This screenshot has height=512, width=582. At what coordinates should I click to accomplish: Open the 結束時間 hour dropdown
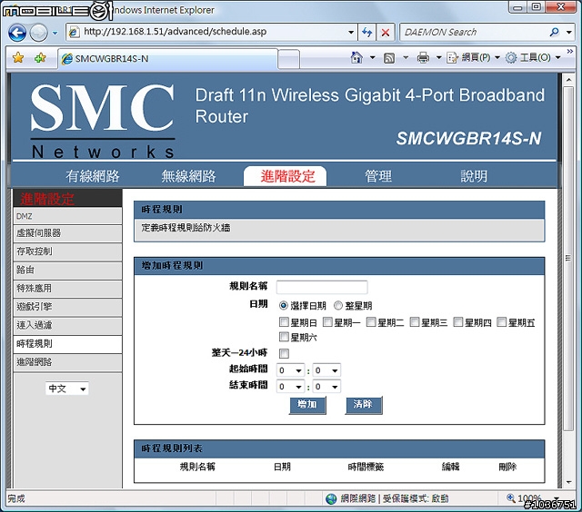291,387
